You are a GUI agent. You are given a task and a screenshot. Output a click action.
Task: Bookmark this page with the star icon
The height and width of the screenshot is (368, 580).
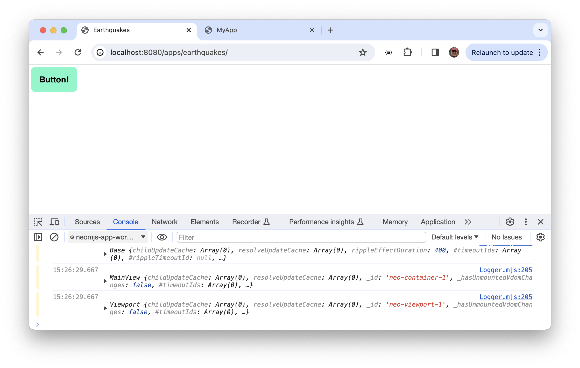point(363,52)
